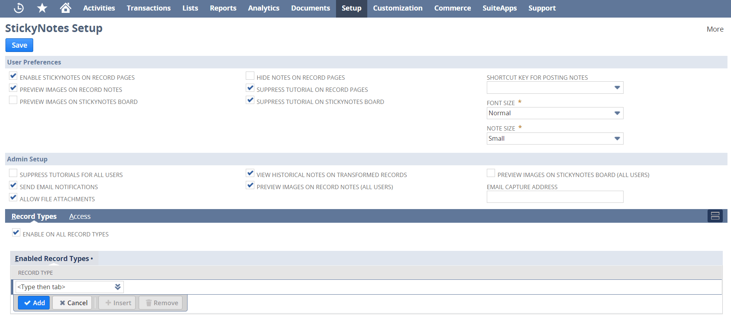The image size is (731, 322).
Task: Switch to the Access tab
Action: click(80, 216)
